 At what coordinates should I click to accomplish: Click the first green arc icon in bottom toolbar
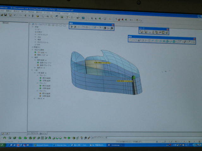(5, 138)
